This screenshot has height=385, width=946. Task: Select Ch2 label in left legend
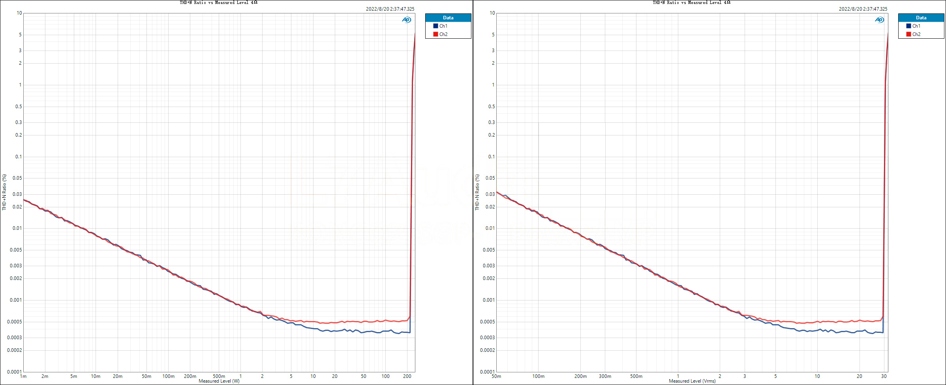coord(443,34)
